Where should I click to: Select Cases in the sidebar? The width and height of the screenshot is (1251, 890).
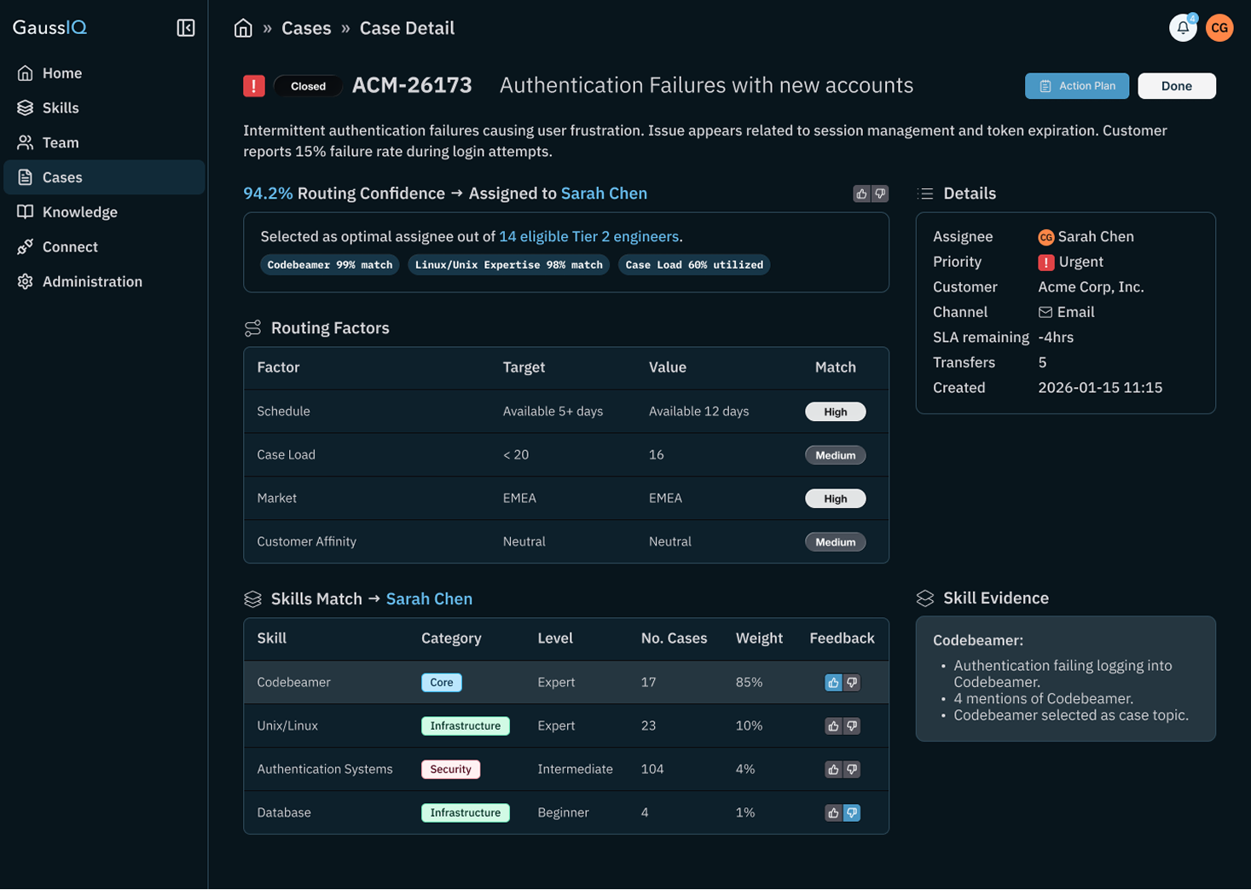pyautogui.click(x=104, y=177)
